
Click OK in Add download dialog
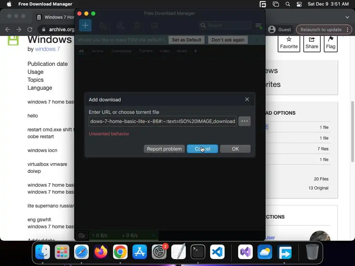coord(235,149)
